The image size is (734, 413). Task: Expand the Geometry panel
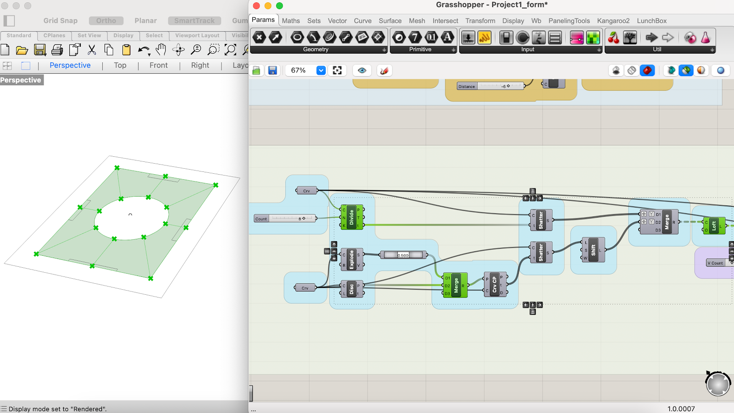(384, 50)
